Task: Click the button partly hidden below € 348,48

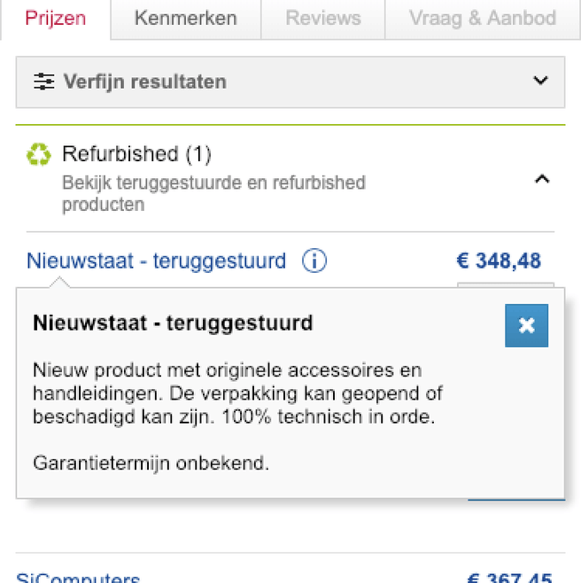Action: pyautogui.click(x=506, y=284)
